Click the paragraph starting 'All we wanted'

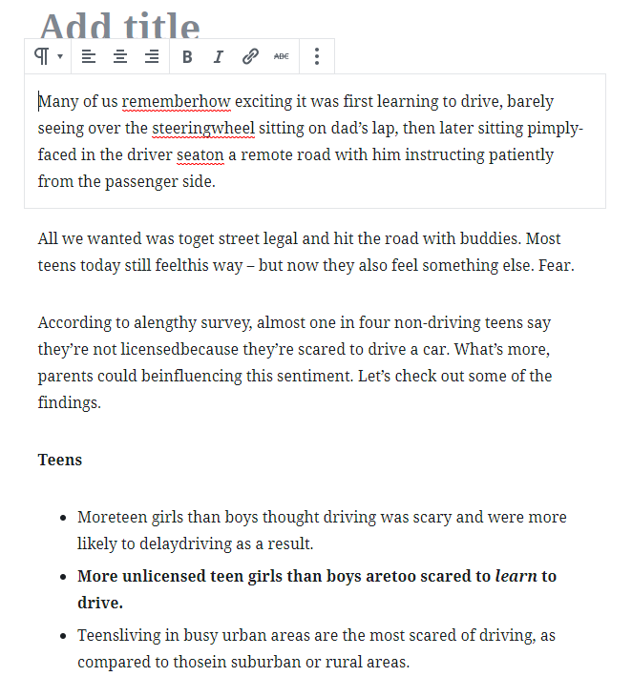pyautogui.click(x=306, y=252)
